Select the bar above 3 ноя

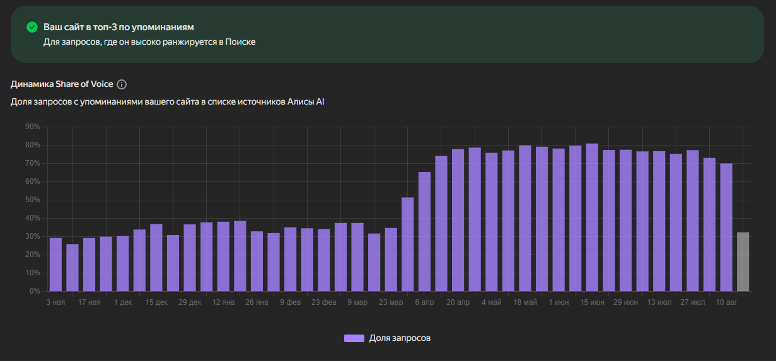click(x=55, y=265)
